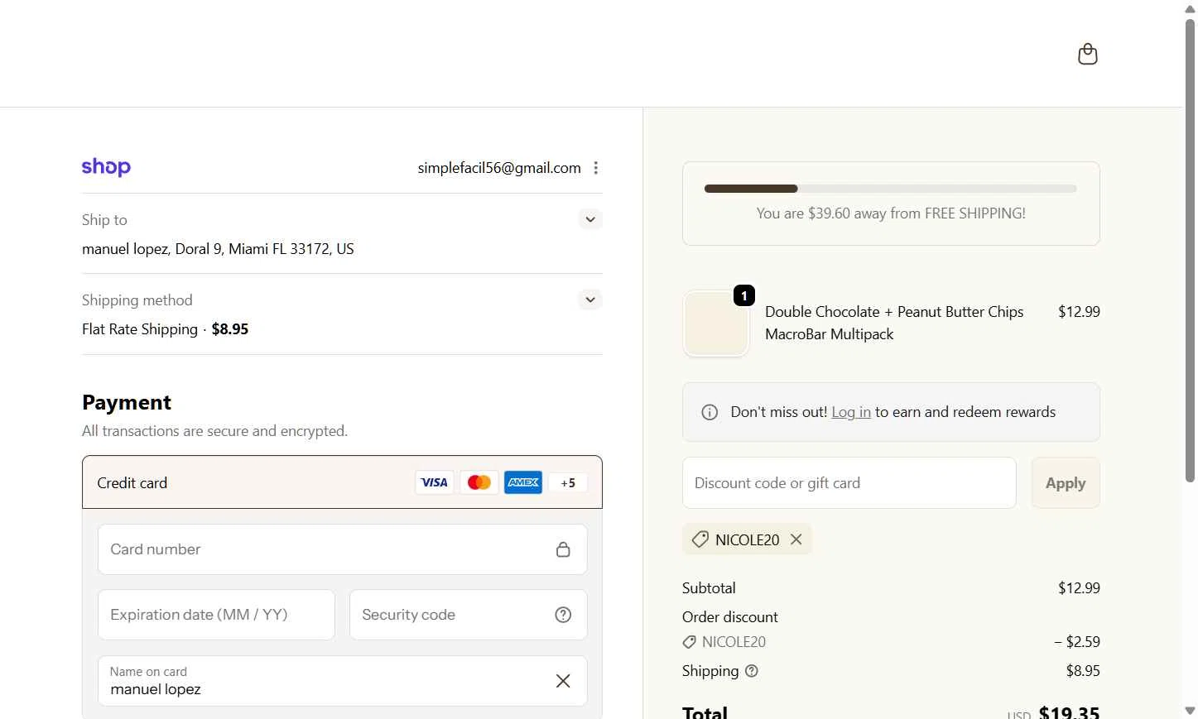Click the item quantity badge 1
Viewport: 1198px width, 719px height.
click(744, 295)
